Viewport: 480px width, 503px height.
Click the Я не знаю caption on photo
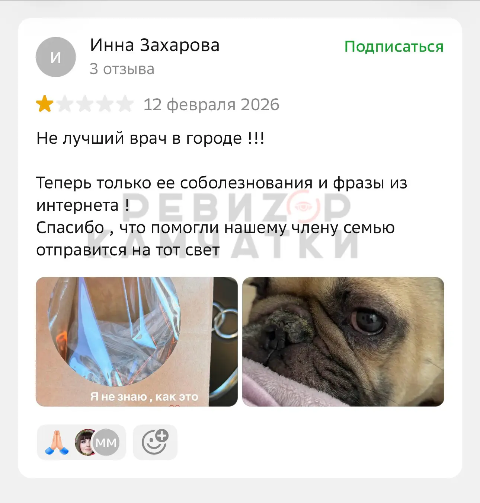pos(144,397)
